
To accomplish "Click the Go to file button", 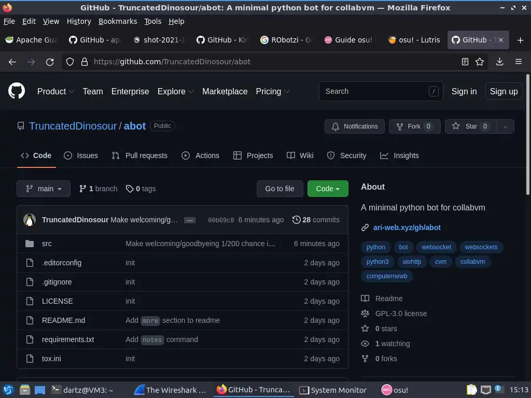I will pyautogui.click(x=280, y=189).
